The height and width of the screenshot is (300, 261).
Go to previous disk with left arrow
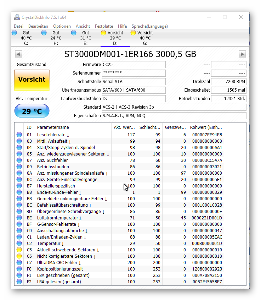[18, 54]
